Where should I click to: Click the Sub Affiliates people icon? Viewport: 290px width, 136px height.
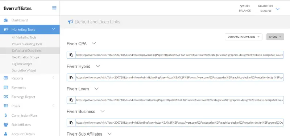(6, 125)
